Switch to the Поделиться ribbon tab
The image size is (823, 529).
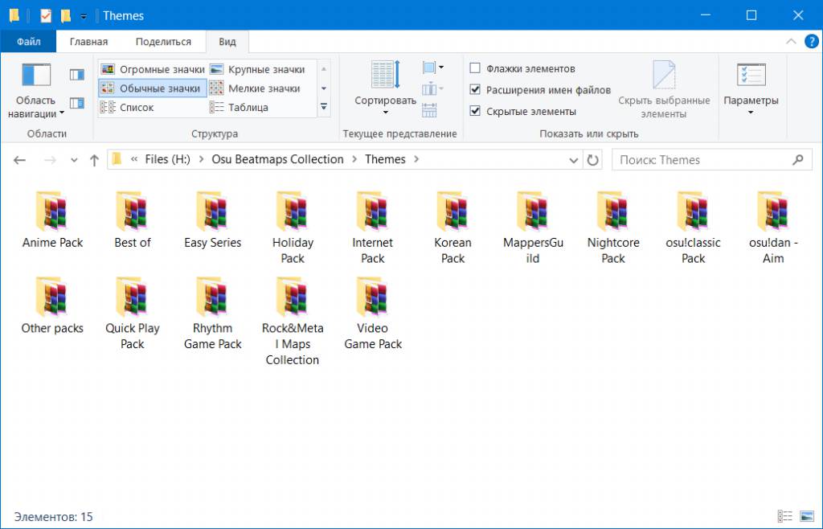tap(163, 42)
